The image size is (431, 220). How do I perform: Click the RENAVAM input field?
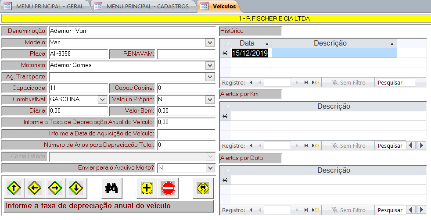[x=185, y=54]
